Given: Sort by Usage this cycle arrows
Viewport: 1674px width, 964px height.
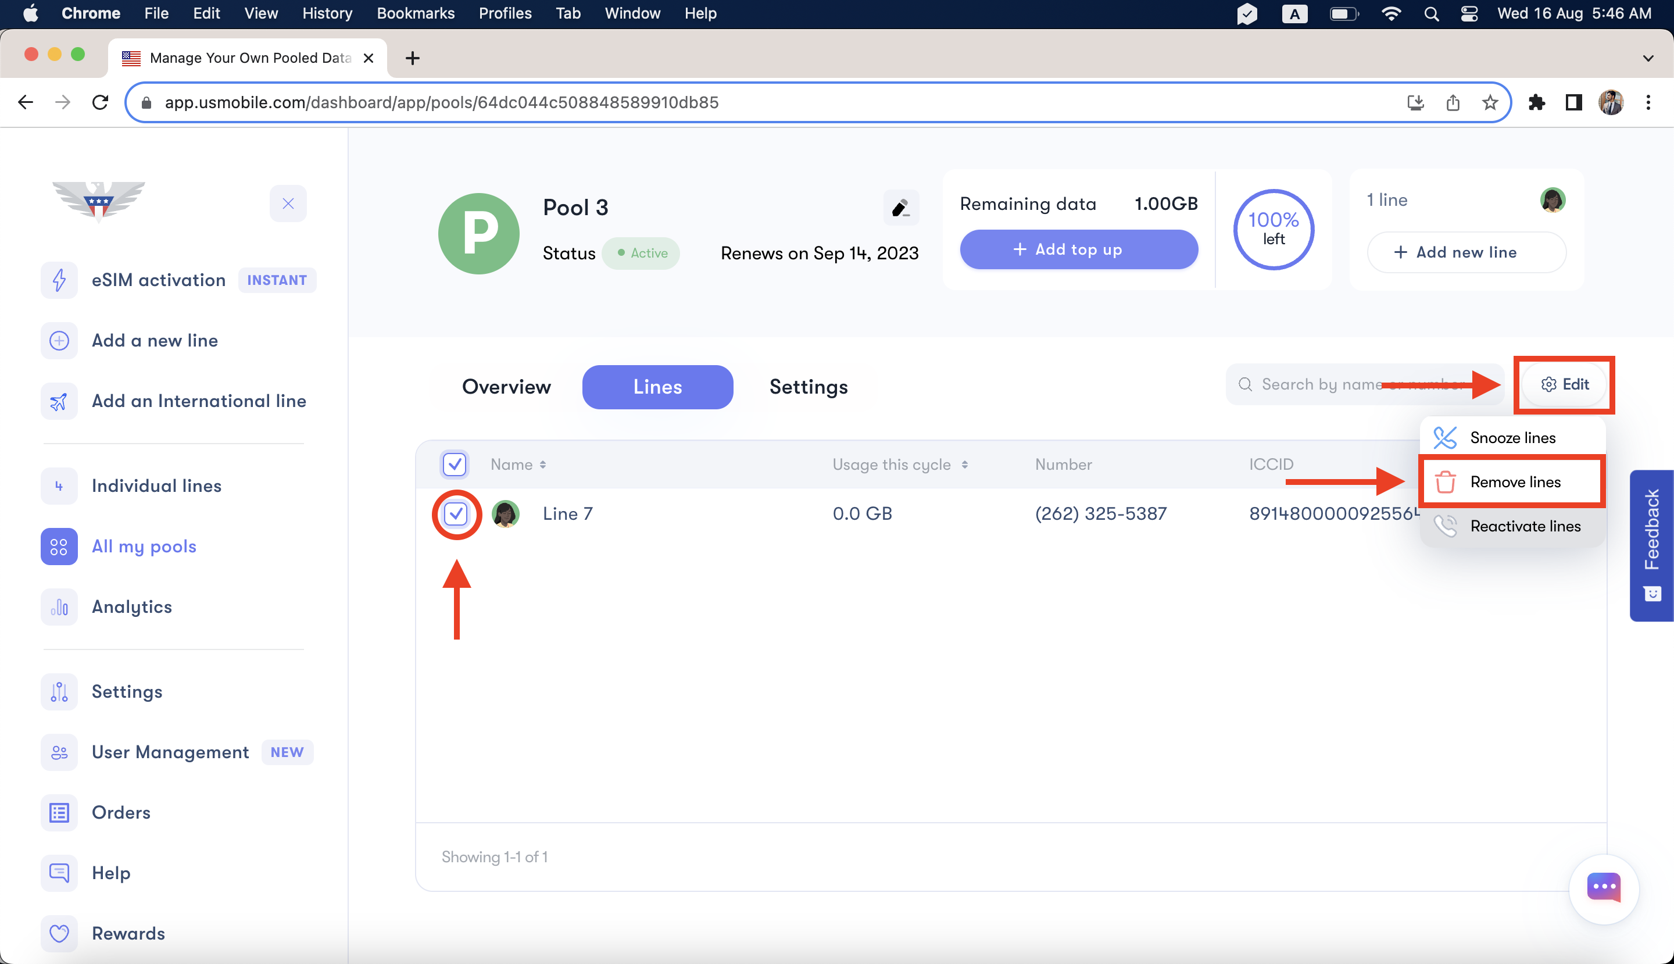Looking at the screenshot, I should (x=964, y=465).
